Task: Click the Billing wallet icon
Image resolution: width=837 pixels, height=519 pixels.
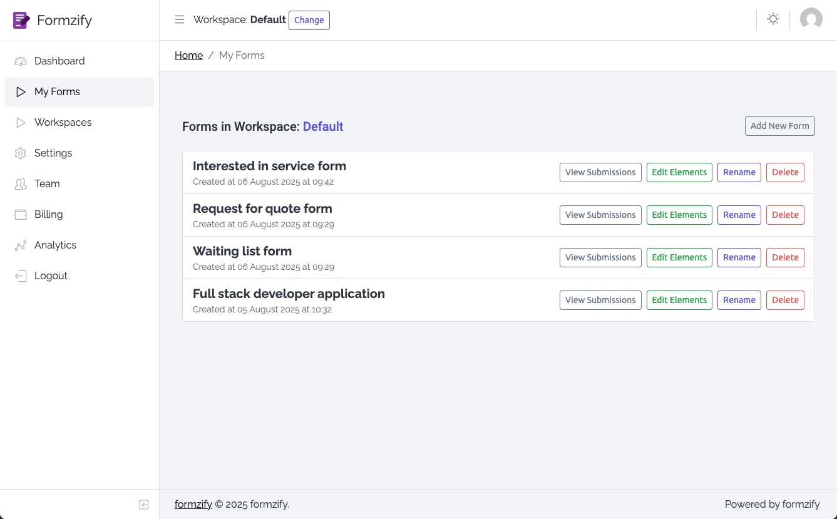Action: [21, 215]
